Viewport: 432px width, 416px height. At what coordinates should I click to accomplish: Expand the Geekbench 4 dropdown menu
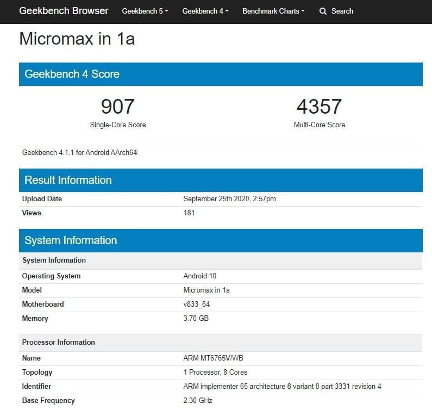(205, 11)
